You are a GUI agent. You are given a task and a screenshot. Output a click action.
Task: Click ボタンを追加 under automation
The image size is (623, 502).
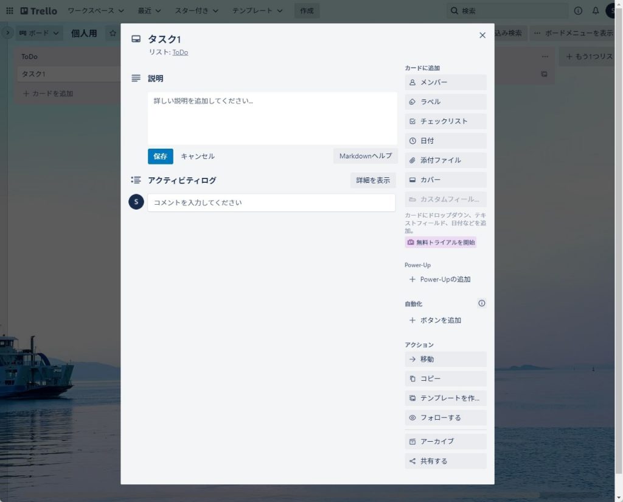click(x=445, y=320)
